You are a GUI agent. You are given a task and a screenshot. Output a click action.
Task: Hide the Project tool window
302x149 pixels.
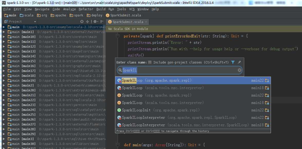tap(102, 22)
